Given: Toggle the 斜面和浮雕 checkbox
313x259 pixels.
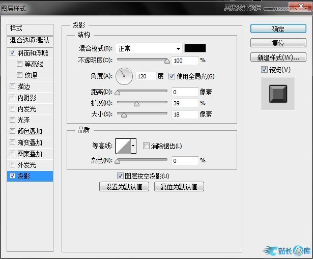Looking at the screenshot, I should (12, 52).
